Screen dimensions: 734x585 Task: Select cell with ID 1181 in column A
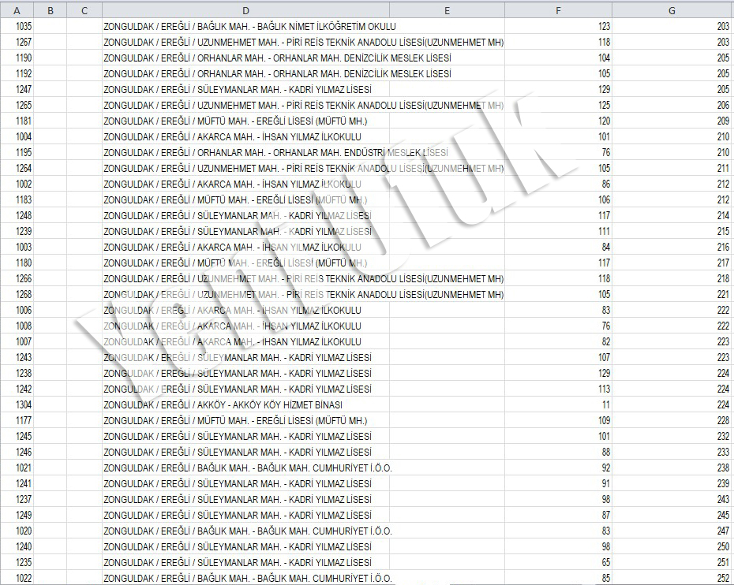[24, 121]
